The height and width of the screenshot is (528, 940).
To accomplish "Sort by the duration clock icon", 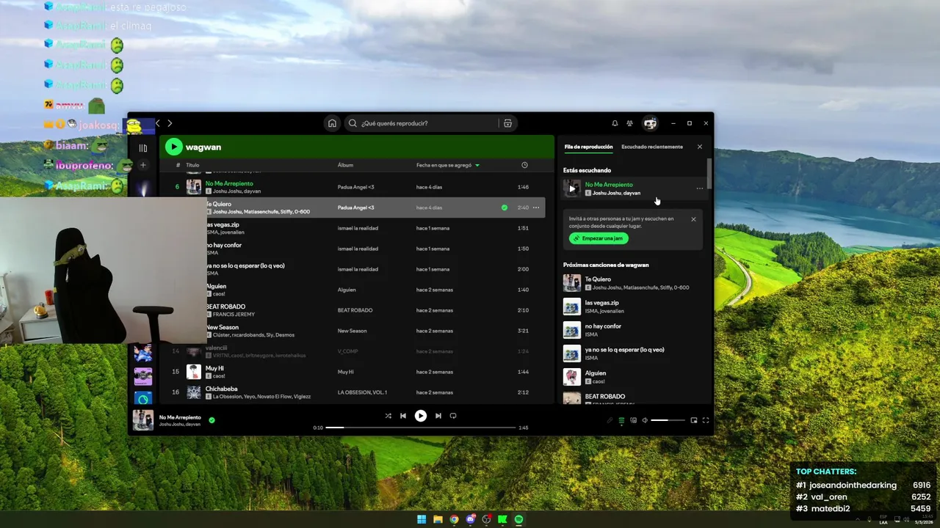I will [524, 165].
